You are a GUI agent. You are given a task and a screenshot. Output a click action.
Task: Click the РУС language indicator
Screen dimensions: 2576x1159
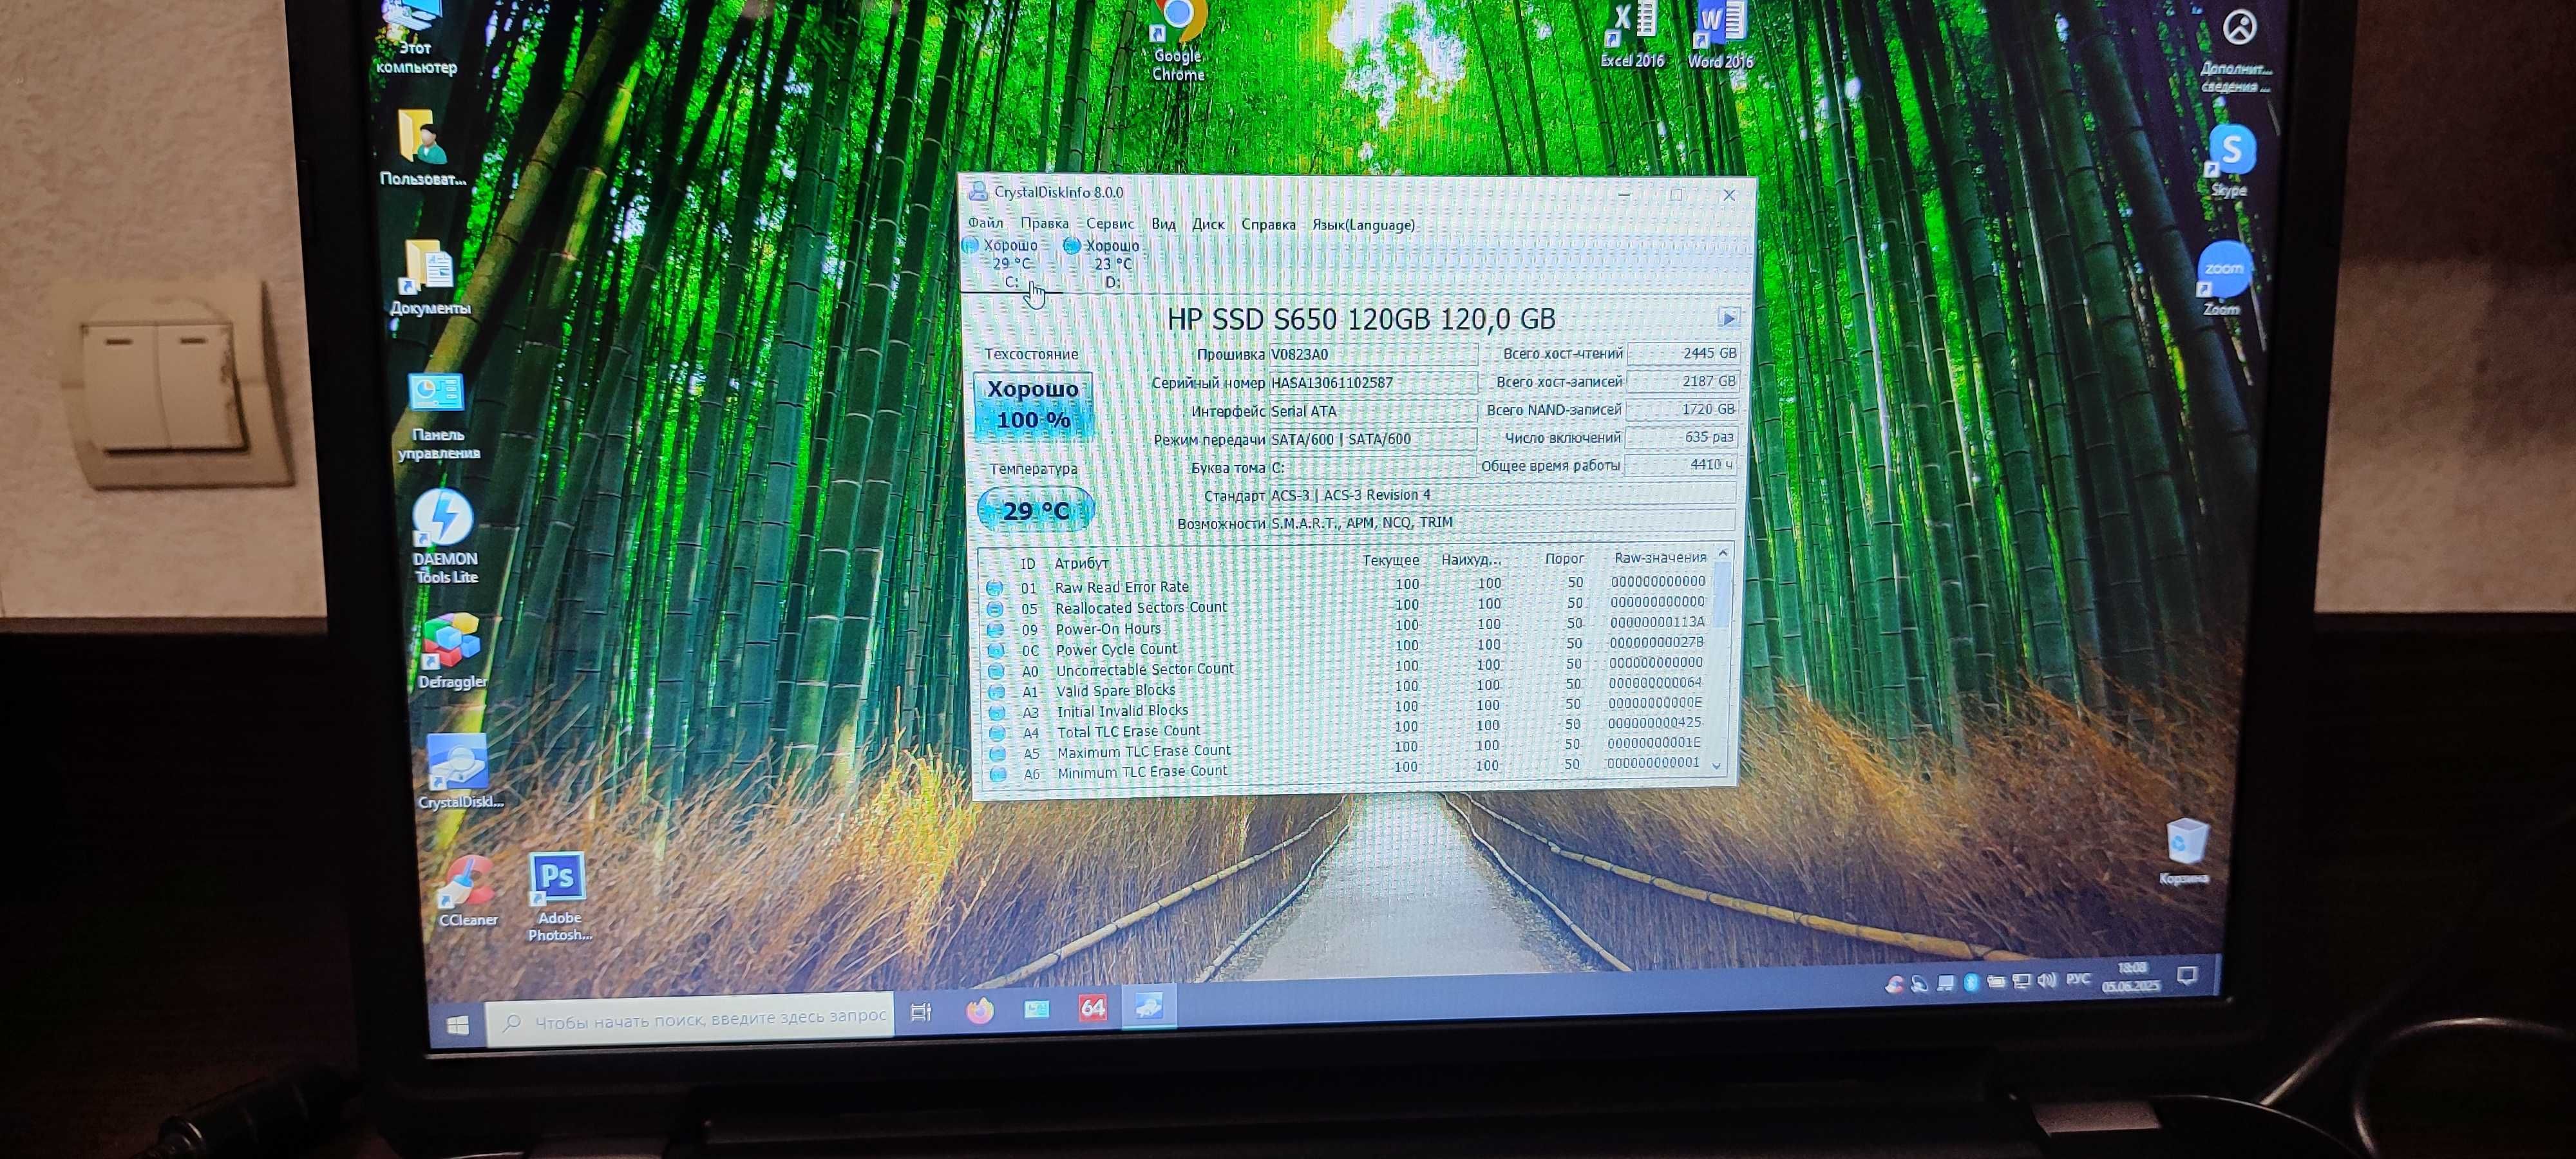[x=2078, y=979]
